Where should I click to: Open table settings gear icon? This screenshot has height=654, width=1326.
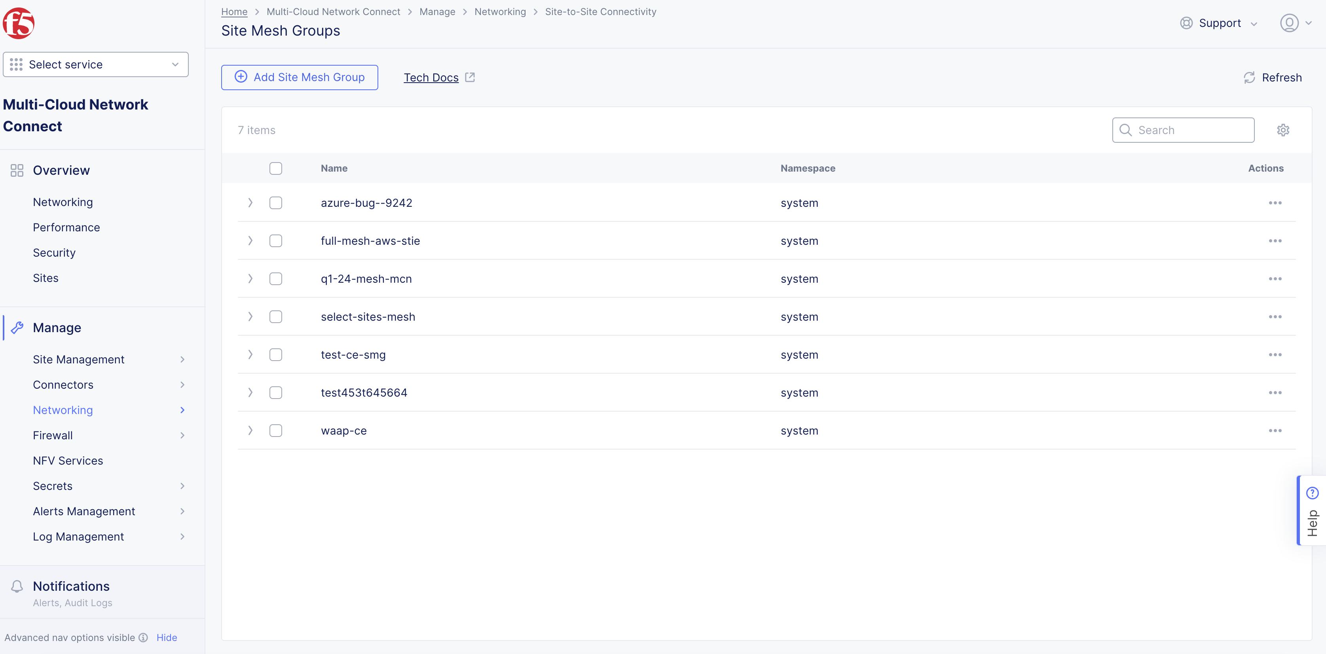click(1283, 130)
